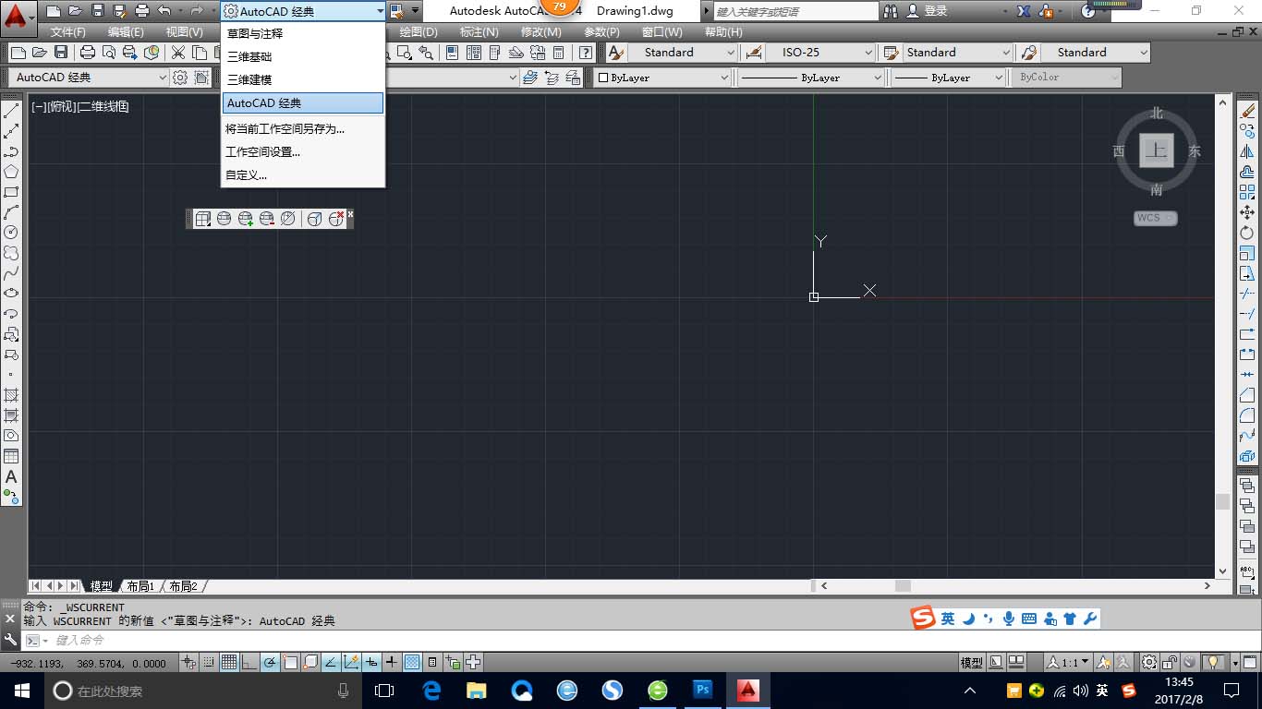
Task: Click the Cut (scissors) toolbar icon
Action: (x=177, y=53)
